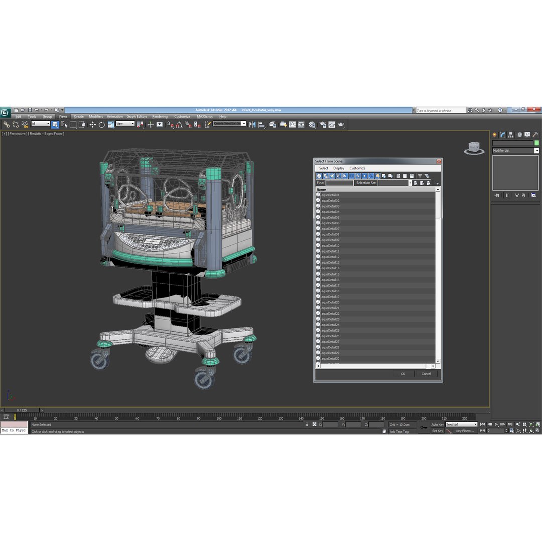Expand advanced filter arrow in dialog toolbar
The image size is (542, 542).
(437, 184)
